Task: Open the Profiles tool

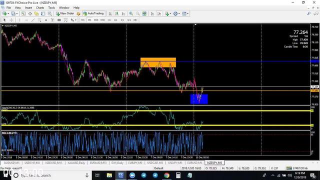Action: (x=13, y=13)
